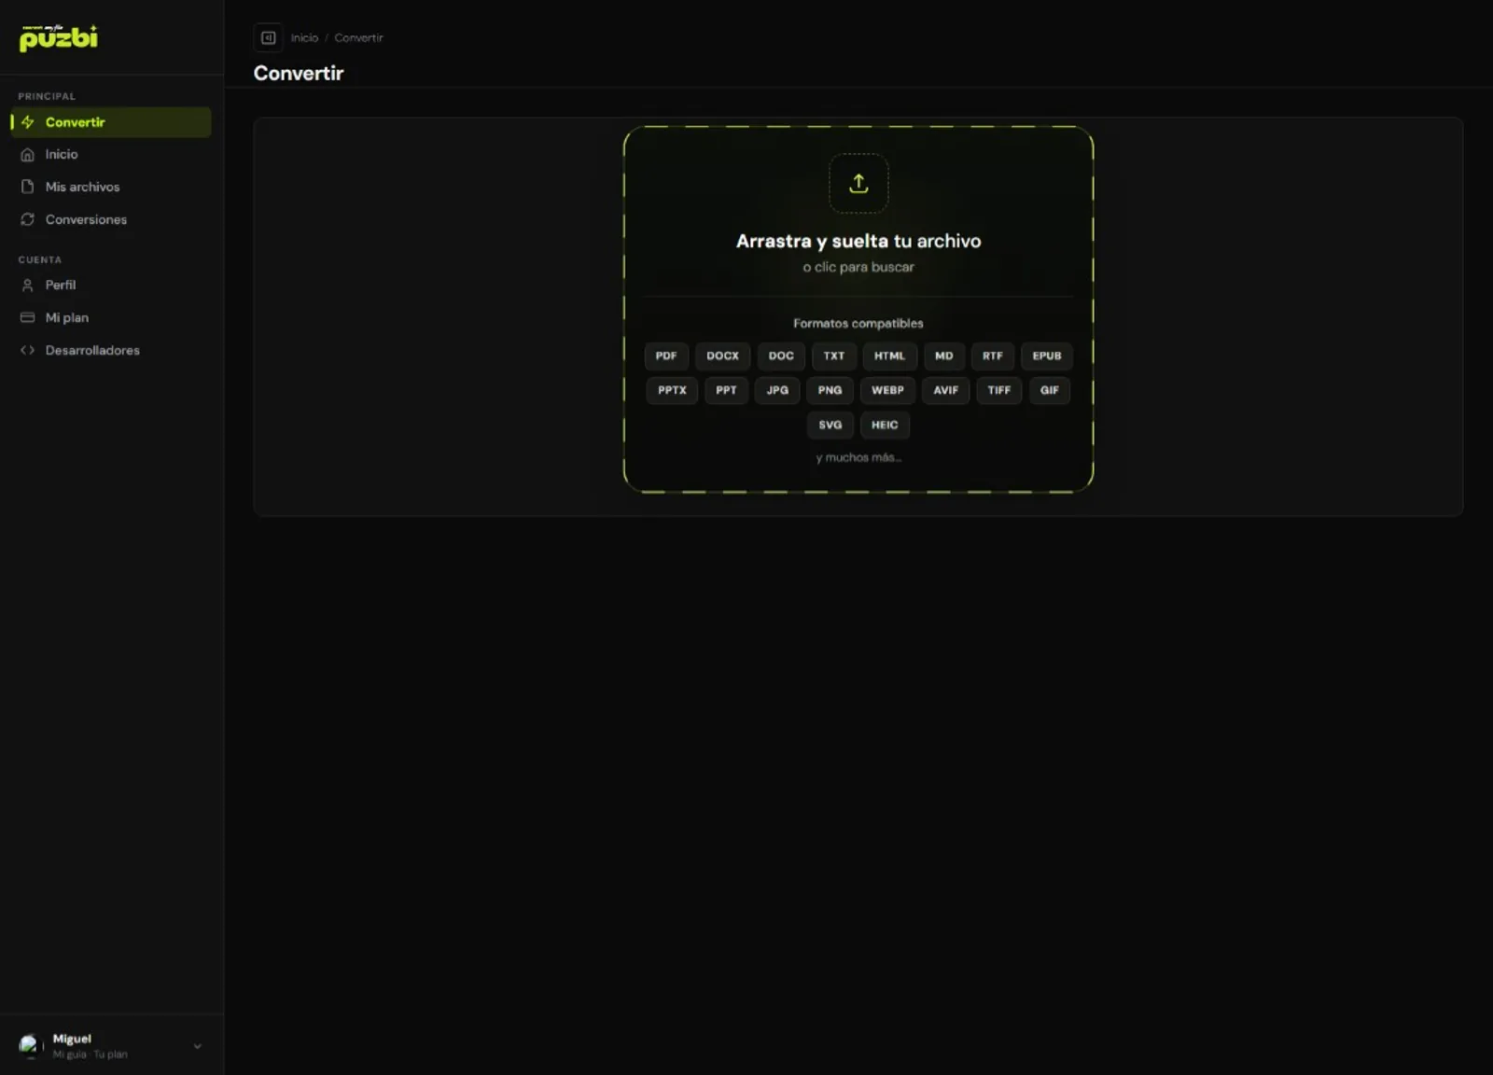
Task: Click the TIFF format badge
Action: point(999,390)
